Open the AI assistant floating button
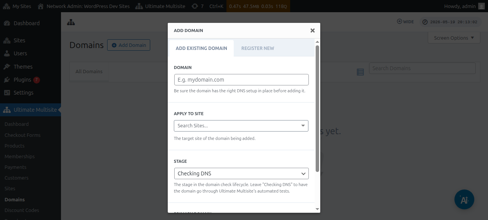This screenshot has width=488, height=220. click(x=464, y=199)
